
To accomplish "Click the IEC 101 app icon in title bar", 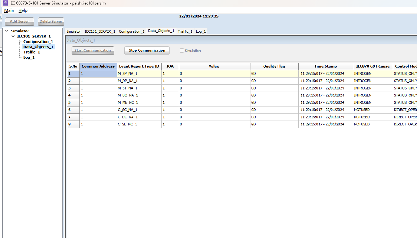I will [x=5, y=3].
